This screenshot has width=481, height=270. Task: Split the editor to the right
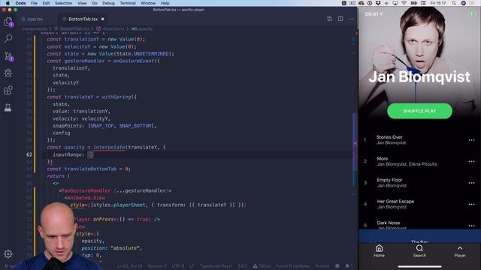click(340, 19)
